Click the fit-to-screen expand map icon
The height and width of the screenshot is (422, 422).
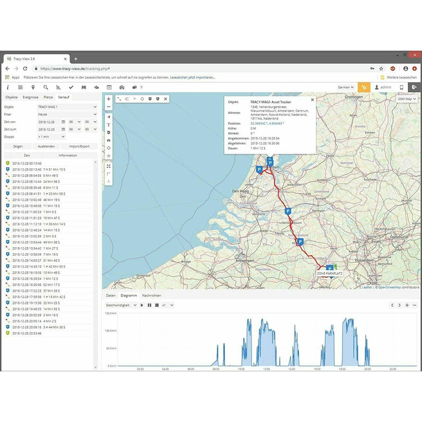point(109,166)
